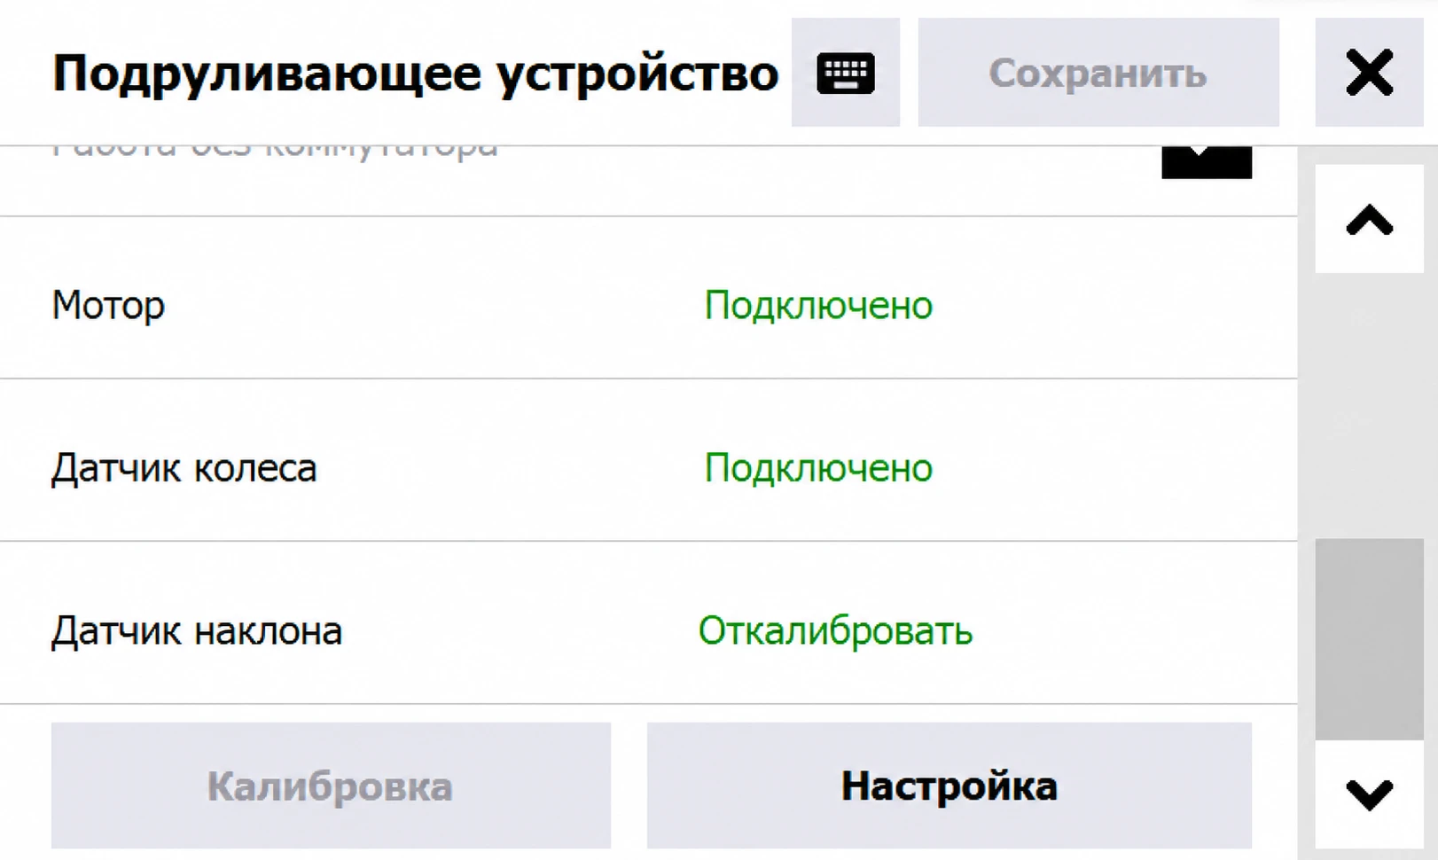
Task: Click Датчик колеса's Подключено status
Action: point(818,468)
